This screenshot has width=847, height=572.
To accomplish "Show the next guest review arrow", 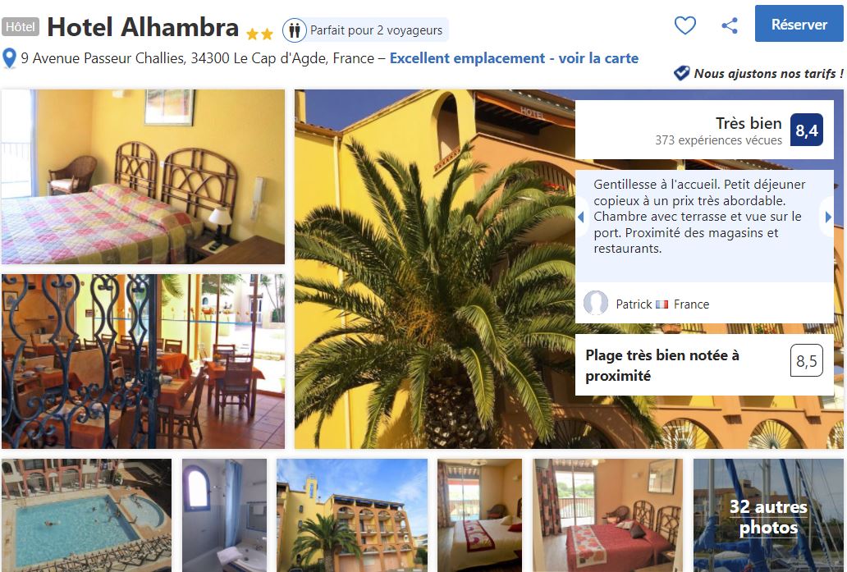I will point(827,217).
